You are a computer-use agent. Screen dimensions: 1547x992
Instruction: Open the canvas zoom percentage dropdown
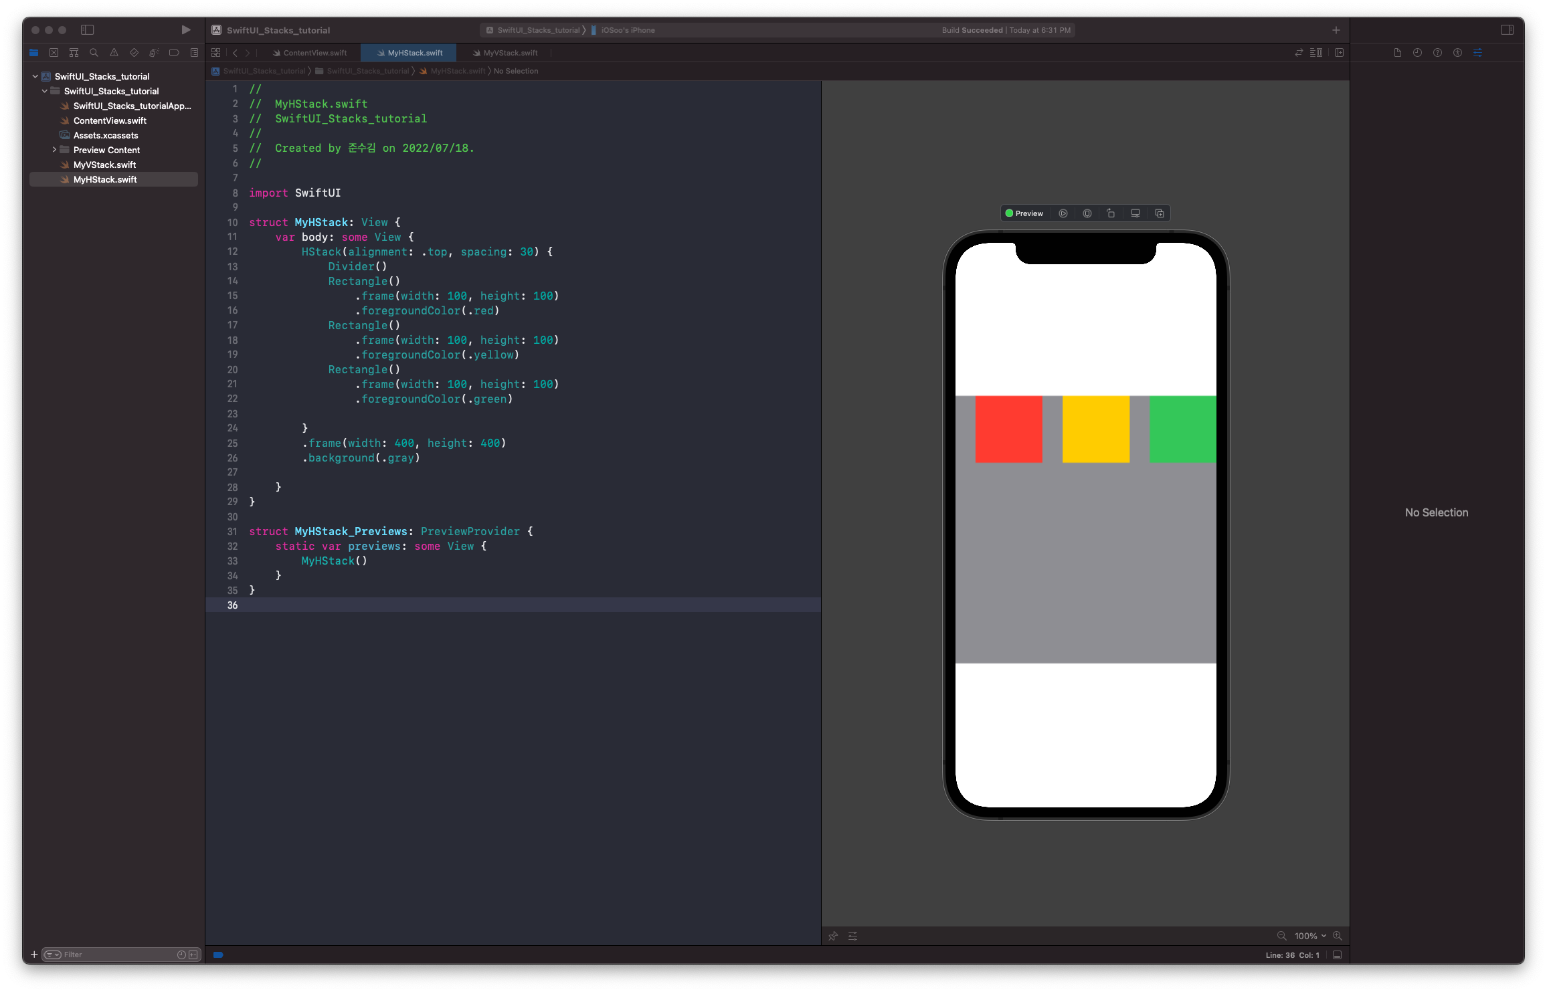(1309, 936)
